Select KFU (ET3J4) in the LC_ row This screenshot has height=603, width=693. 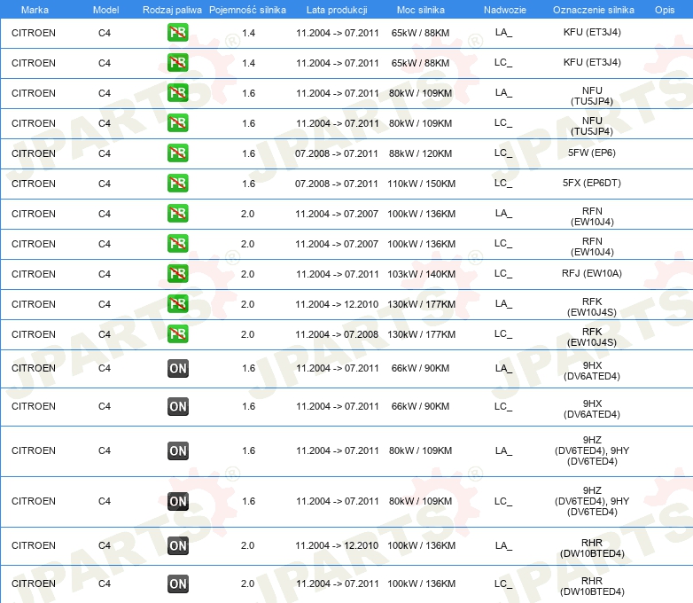point(592,62)
